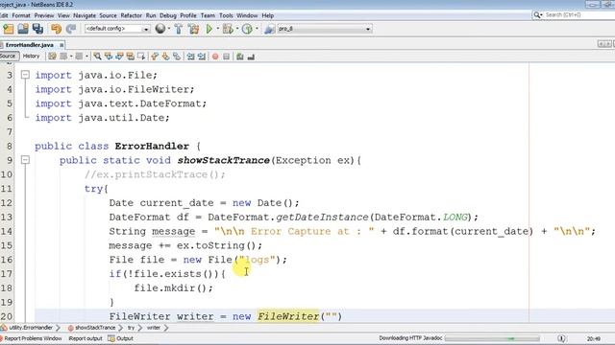
Task: Click the Stop Macro Recording icon
Action: pos(226,57)
